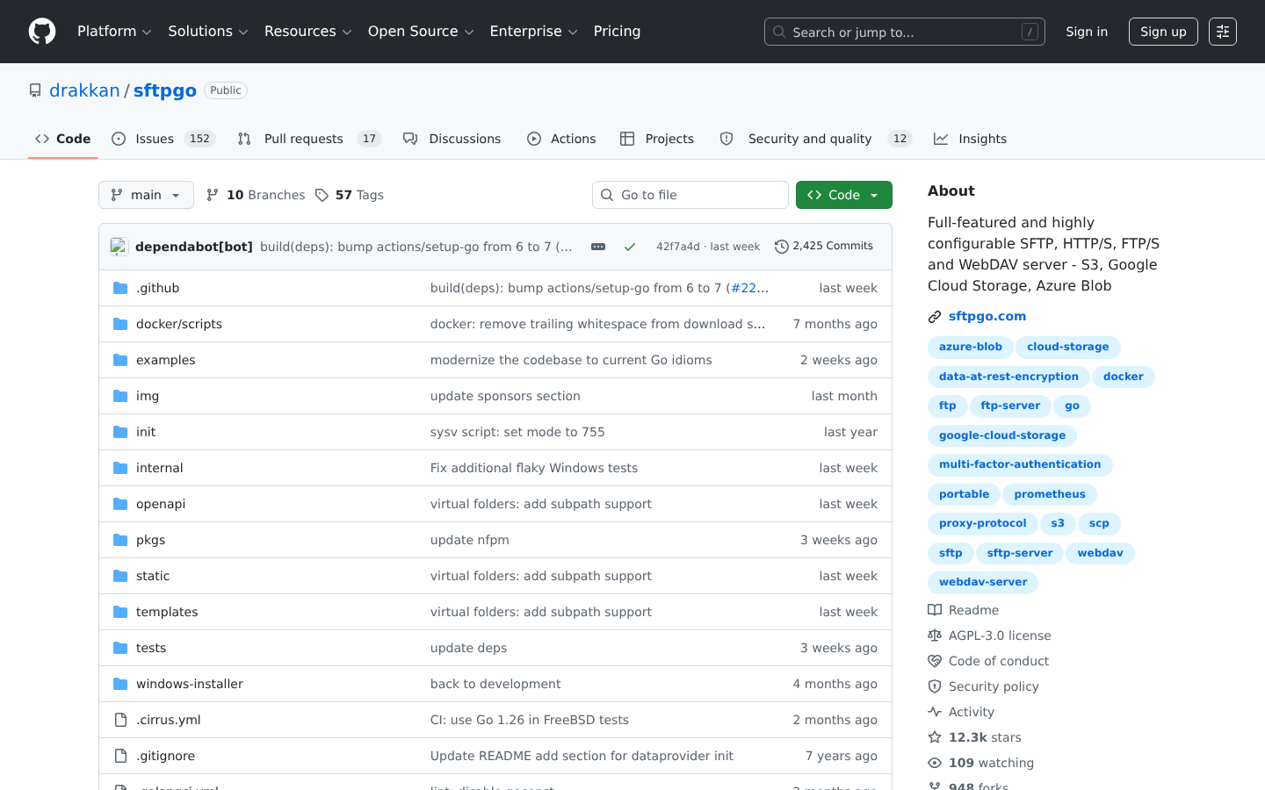Open the Platform dropdown menu

pyautogui.click(x=114, y=32)
